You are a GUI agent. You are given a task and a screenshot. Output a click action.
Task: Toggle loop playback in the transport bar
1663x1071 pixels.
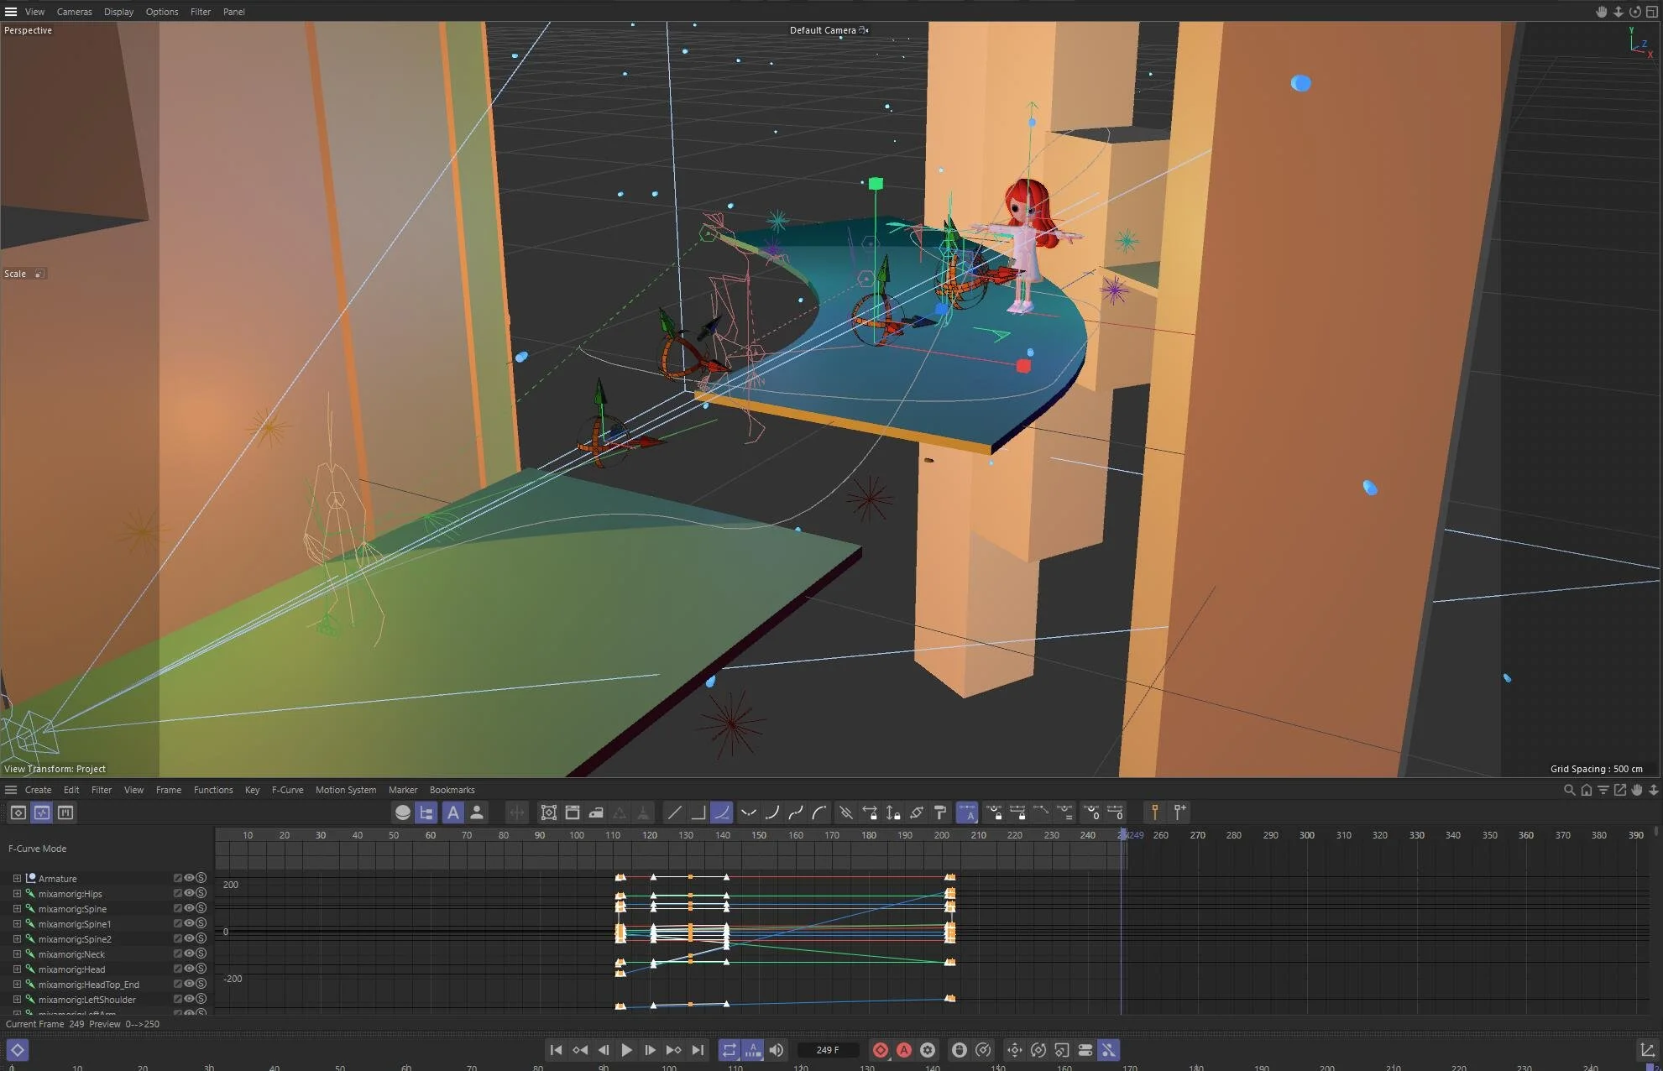click(729, 1049)
